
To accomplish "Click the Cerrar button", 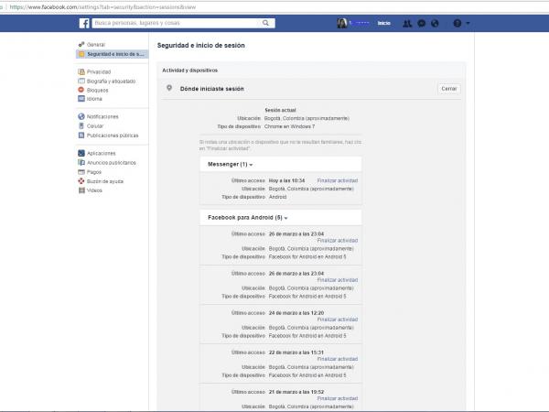I will (x=449, y=89).
